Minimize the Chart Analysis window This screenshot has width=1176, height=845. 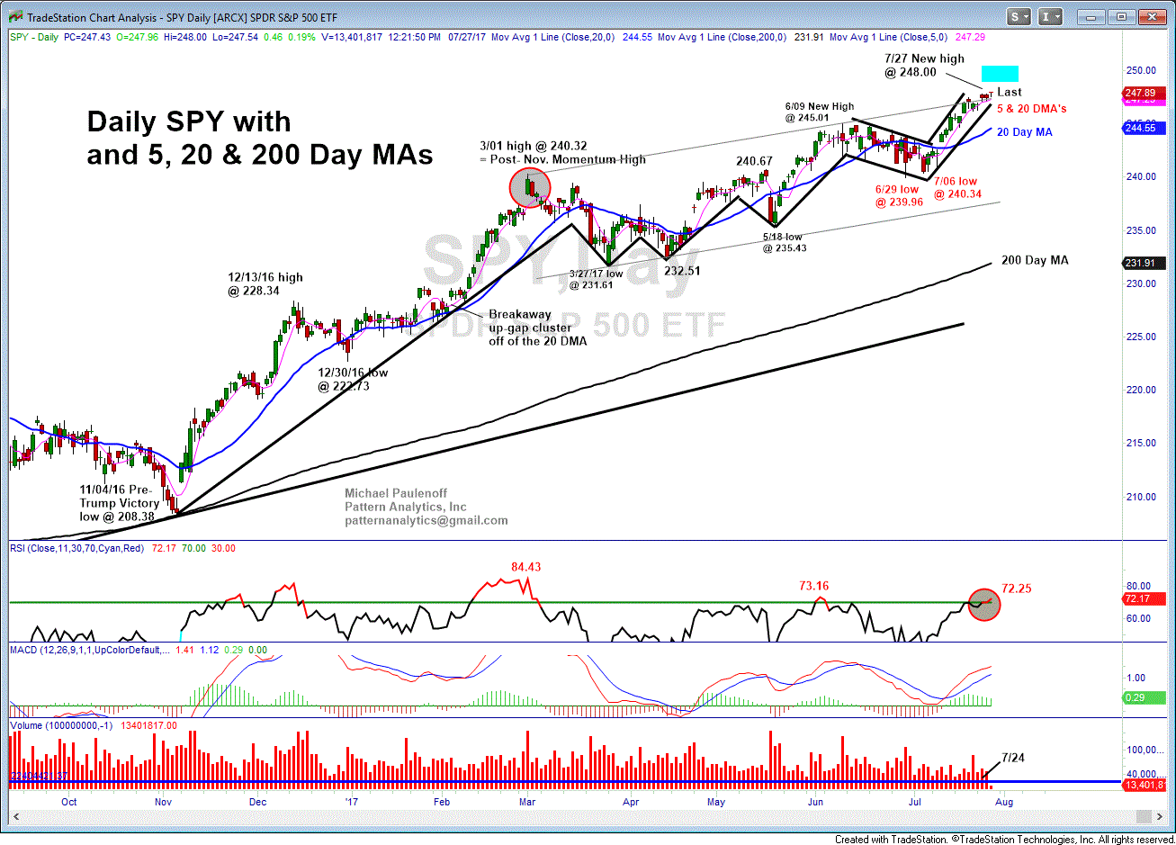coord(1091,16)
